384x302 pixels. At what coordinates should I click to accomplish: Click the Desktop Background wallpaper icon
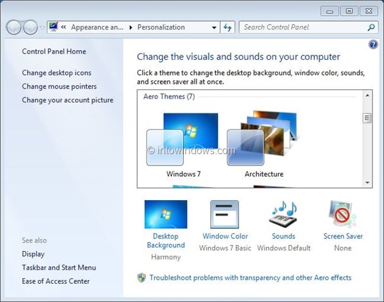point(166,215)
